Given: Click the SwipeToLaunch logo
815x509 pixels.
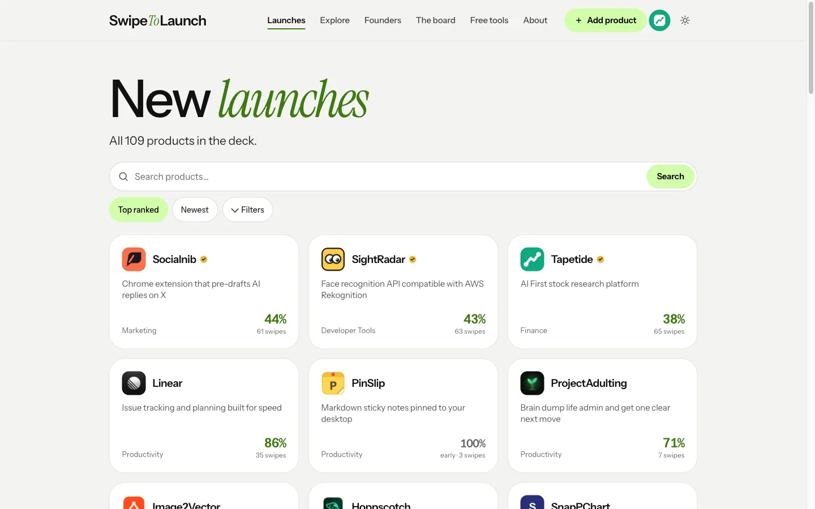Looking at the screenshot, I should (x=157, y=20).
